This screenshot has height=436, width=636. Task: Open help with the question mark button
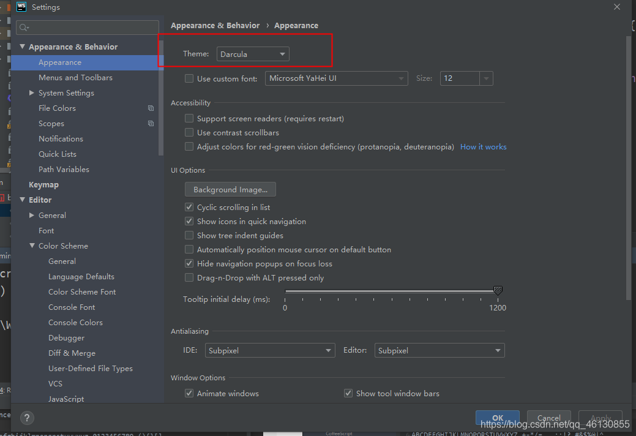[27, 418]
